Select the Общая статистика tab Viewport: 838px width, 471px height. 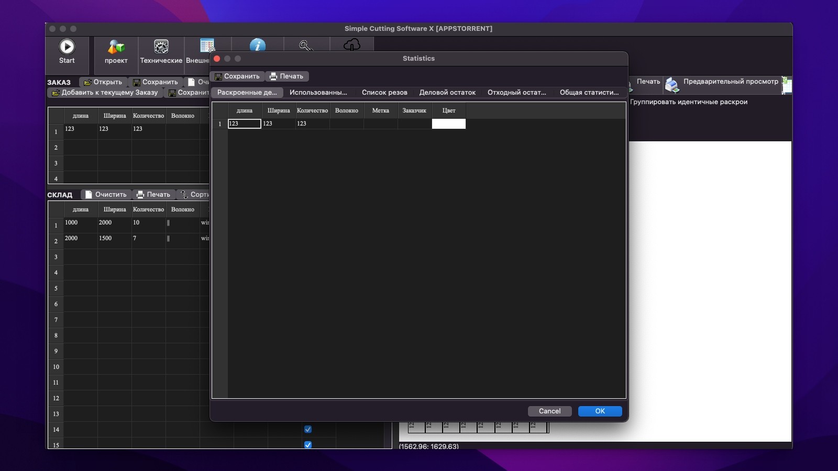589,93
